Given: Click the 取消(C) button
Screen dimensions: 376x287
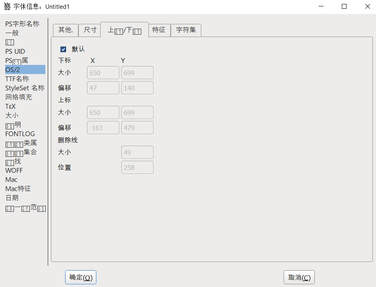Looking at the screenshot, I should pyautogui.click(x=299, y=277).
